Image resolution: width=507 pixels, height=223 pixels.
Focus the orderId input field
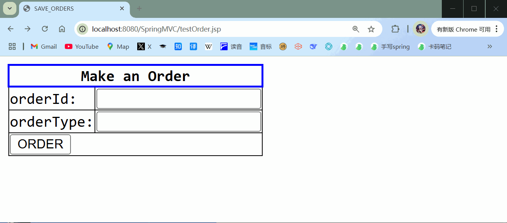pyautogui.click(x=179, y=99)
